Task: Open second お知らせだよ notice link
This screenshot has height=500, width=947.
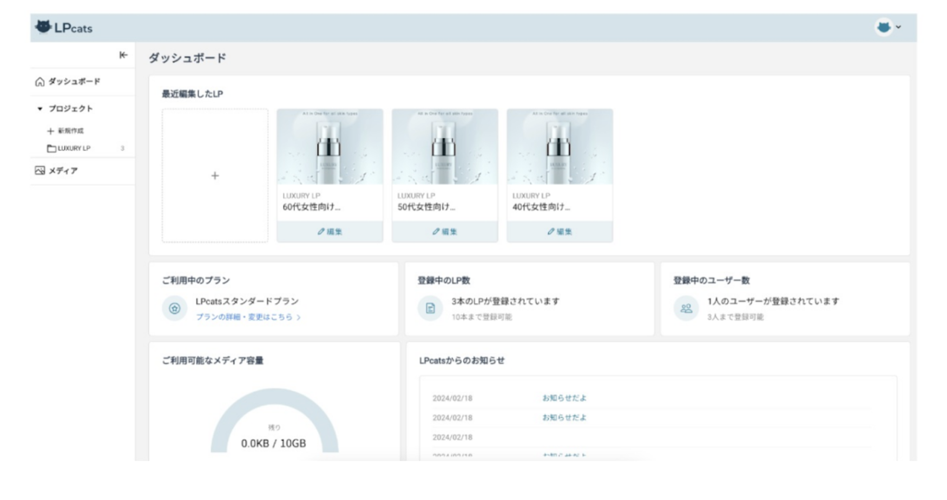Action: pos(564,418)
